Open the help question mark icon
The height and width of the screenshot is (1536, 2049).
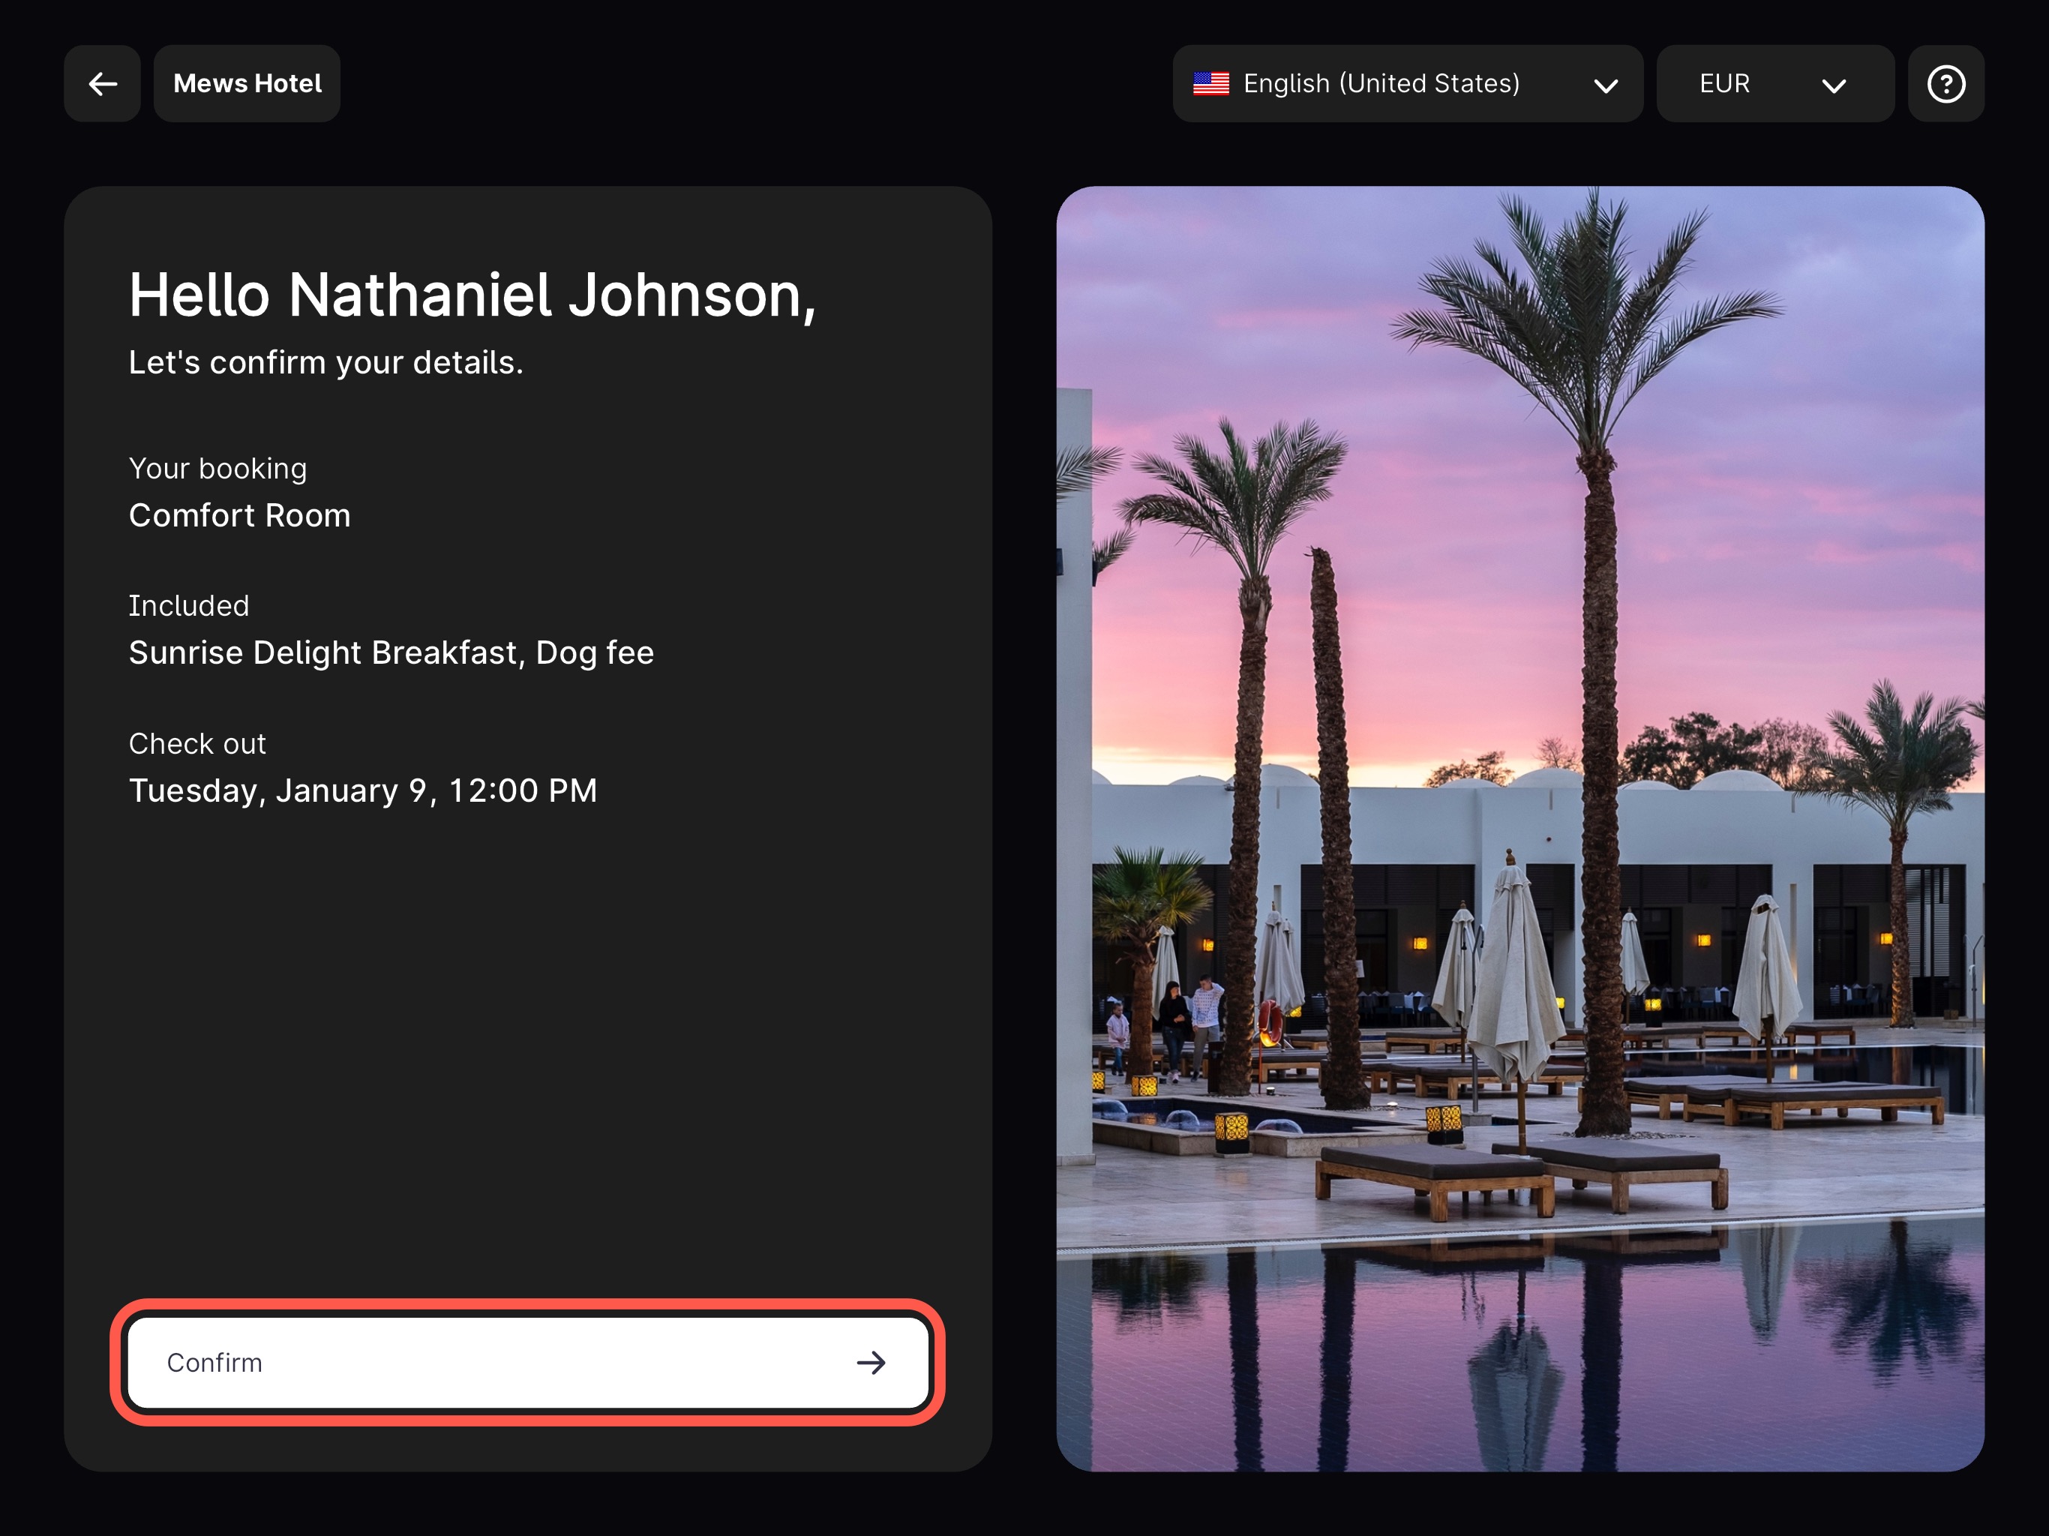[x=1945, y=84]
